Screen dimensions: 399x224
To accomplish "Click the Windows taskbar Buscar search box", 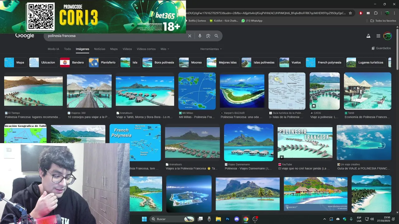I will [x=172, y=219].
